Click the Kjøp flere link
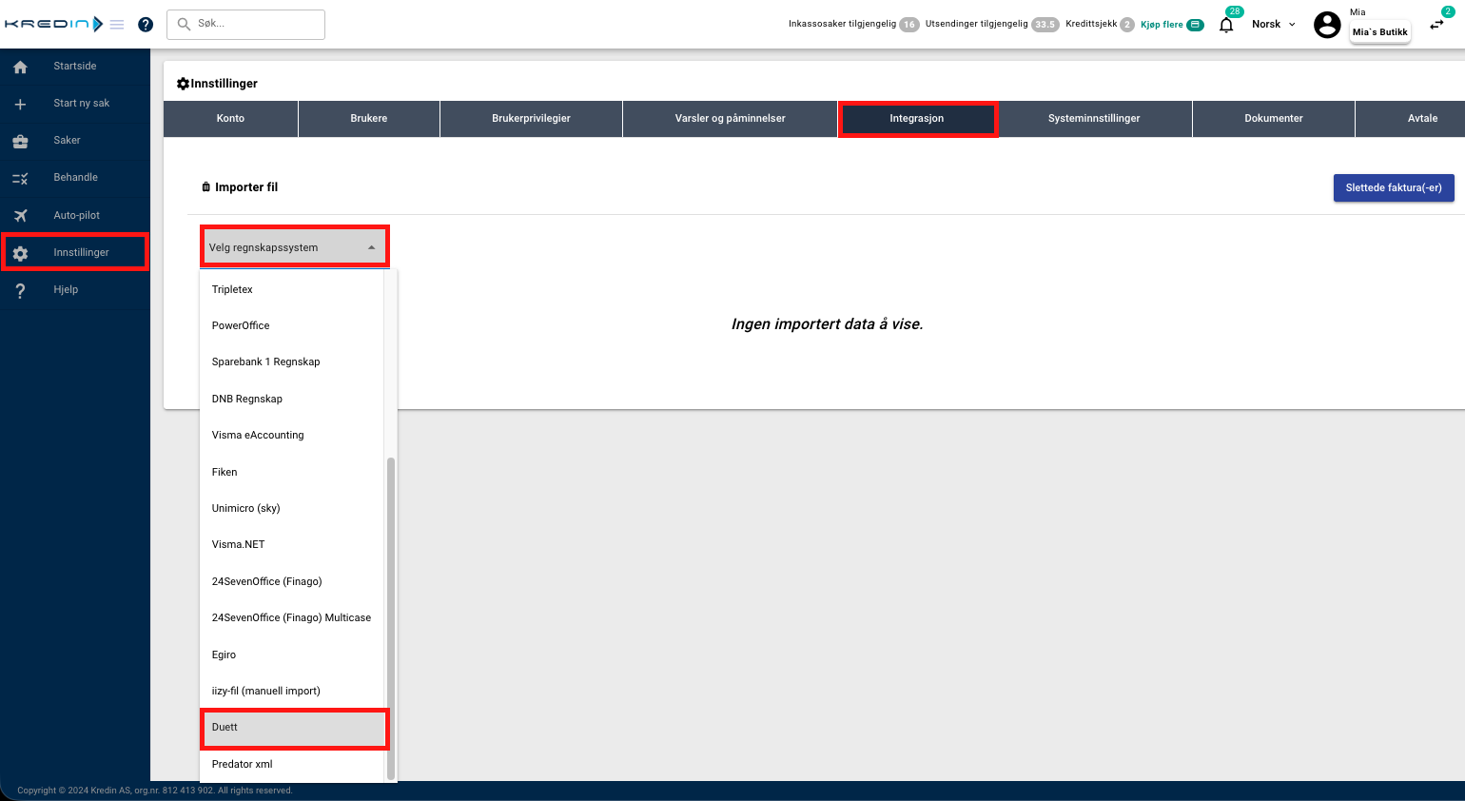The image size is (1465, 801). click(1162, 25)
